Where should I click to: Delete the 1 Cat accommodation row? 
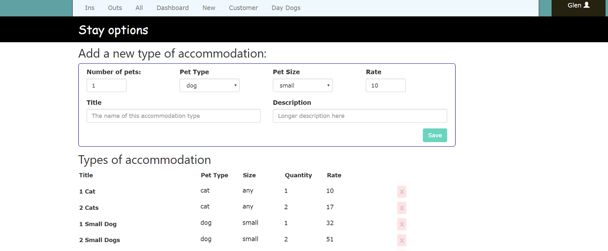[x=402, y=192]
